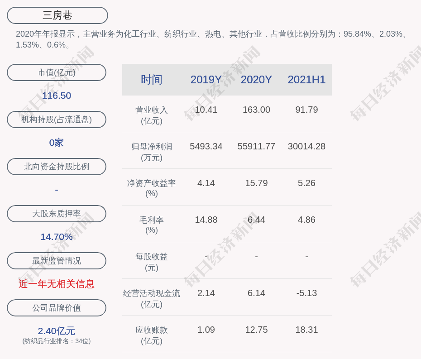
Task: Click the 纺织品行业排名：34位 note
Action: pos(57,341)
